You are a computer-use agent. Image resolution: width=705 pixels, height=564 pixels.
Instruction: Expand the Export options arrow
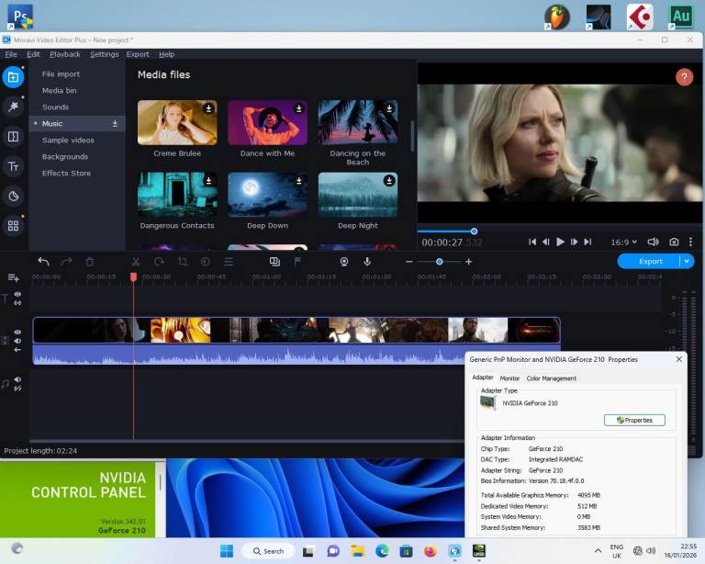[687, 261]
